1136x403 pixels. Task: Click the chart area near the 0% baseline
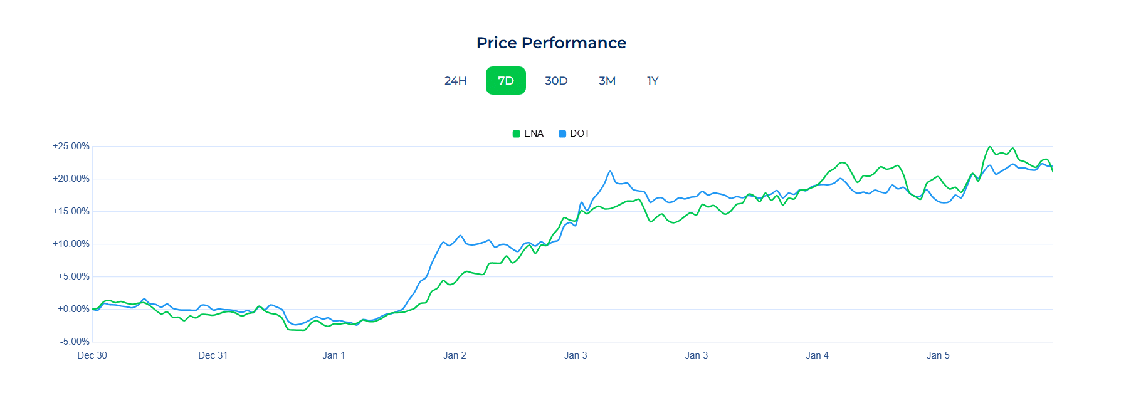coord(251,308)
